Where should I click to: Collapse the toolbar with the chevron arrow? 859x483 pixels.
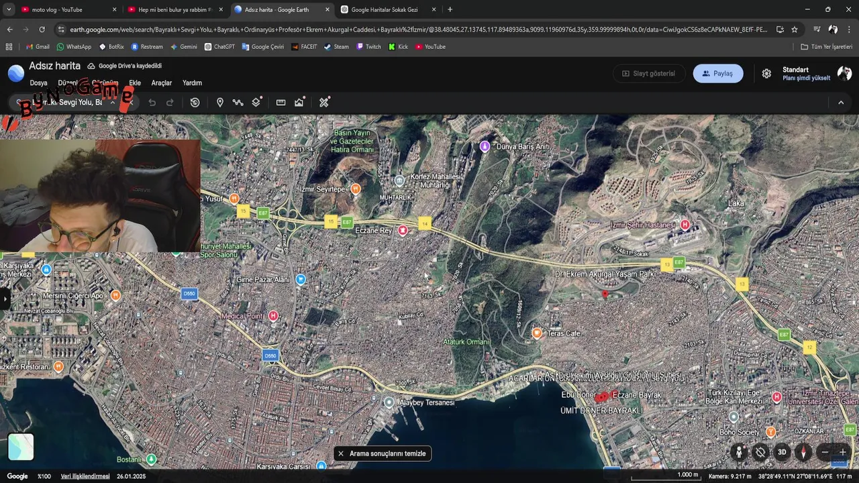[x=841, y=103]
